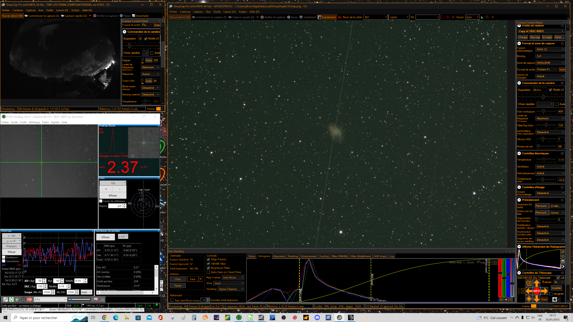The image size is (573, 322).
Task: Click the PHD2 connect equipment icon
Action: pos(5,299)
